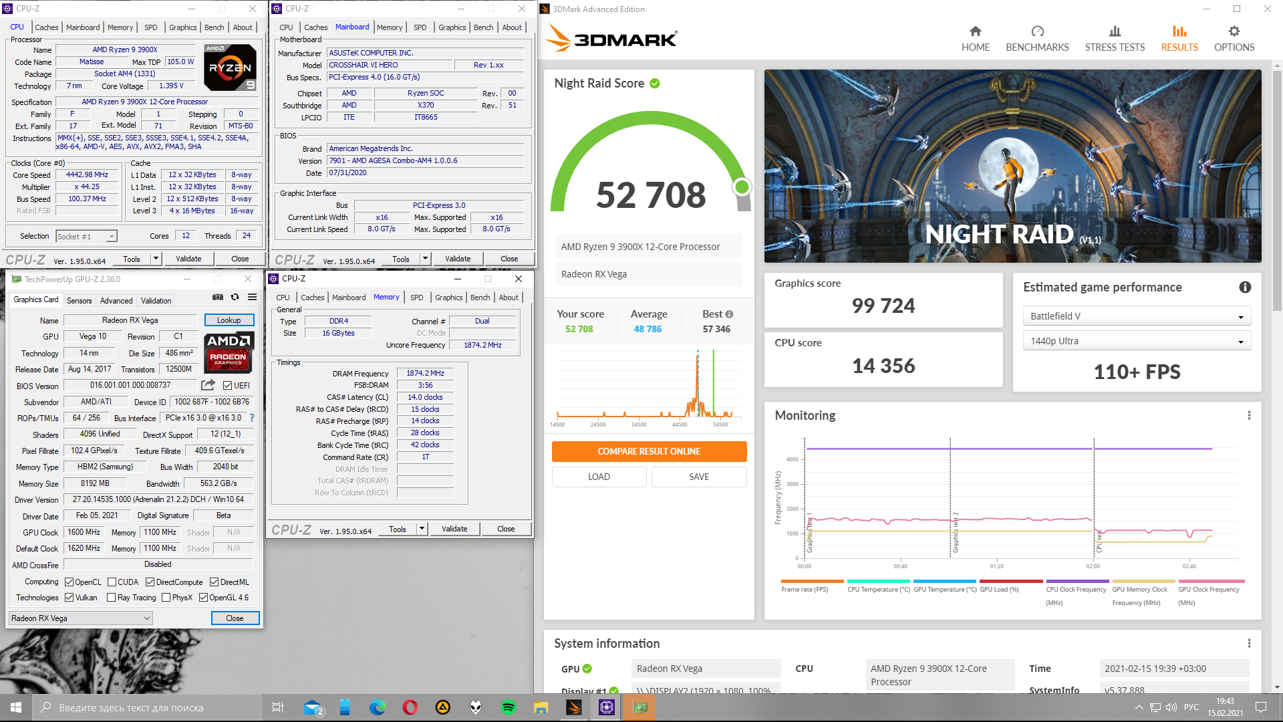This screenshot has width=1283, height=722.
Task: Open the Mail app on the taskbar
Action: click(x=312, y=707)
